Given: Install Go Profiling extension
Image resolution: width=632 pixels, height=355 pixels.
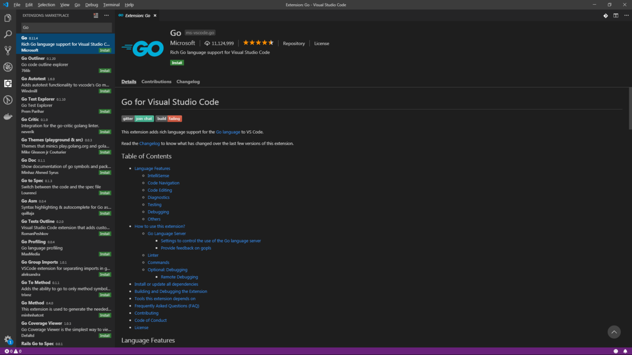Looking at the screenshot, I should pyautogui.click(x=105, y=254).
